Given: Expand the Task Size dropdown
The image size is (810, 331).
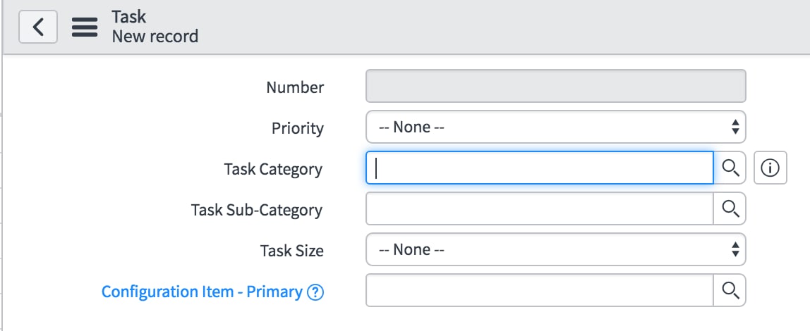Looking at the screenshot, I should (x=556, y=249).
